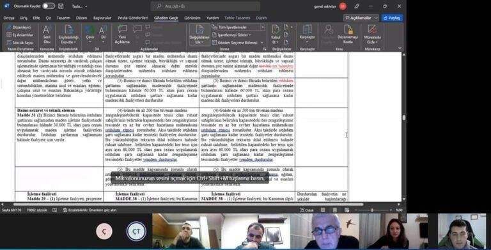Add a Yeni Açıklama comment
This screenshot has height=250, width=491.
coord(122,34)
